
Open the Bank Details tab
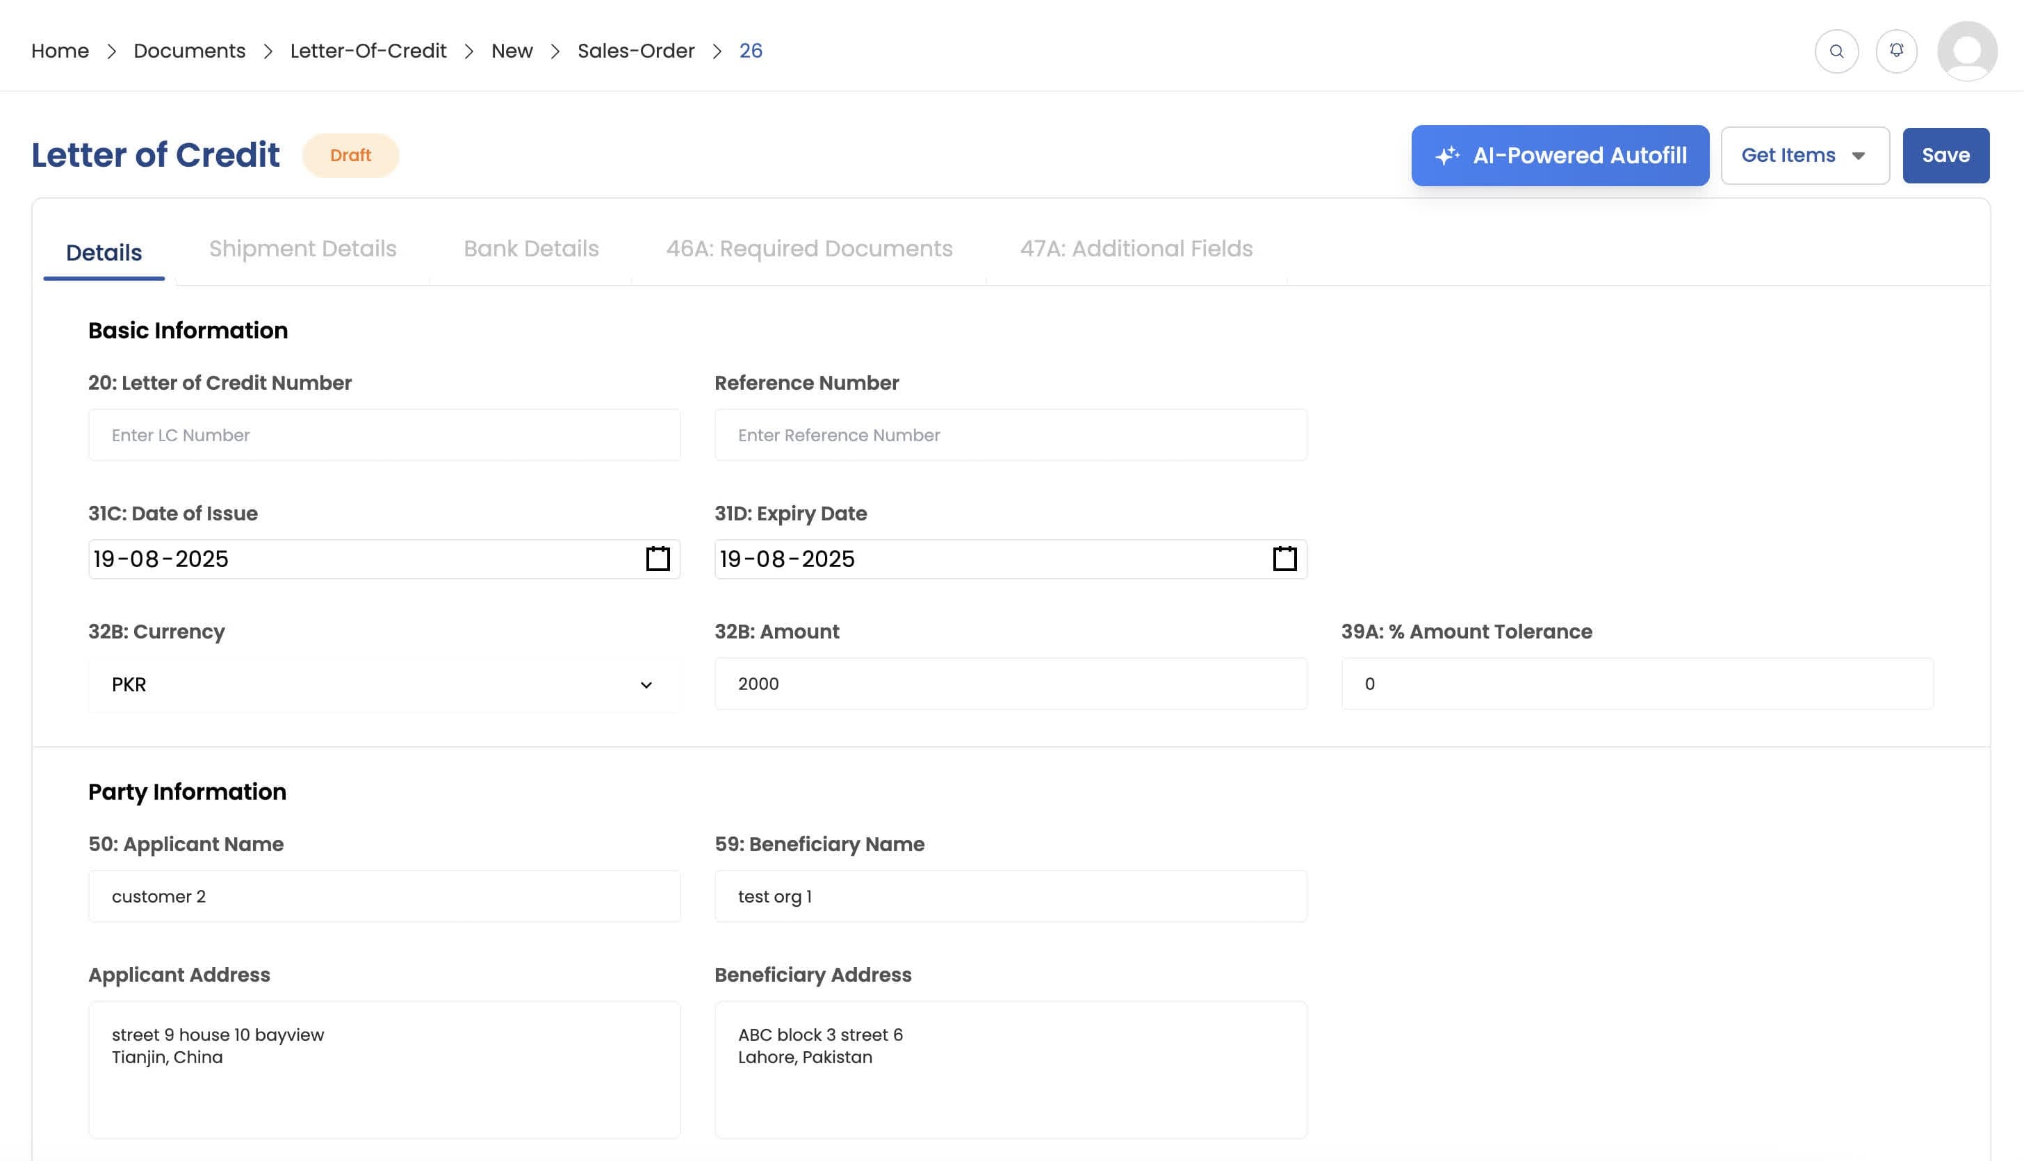[530, 248]
